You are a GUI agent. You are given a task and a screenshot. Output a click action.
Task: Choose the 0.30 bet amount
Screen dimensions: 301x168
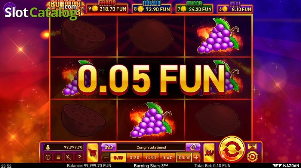(151, 158)
